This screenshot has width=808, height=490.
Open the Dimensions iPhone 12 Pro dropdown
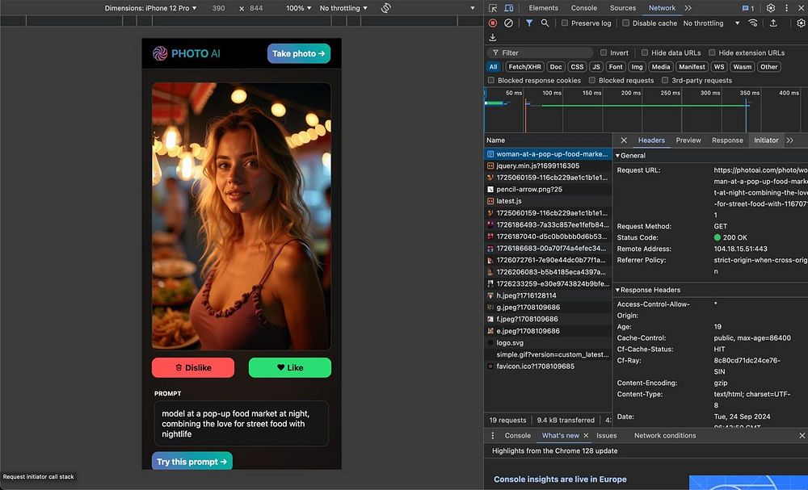tap(151, 8)
